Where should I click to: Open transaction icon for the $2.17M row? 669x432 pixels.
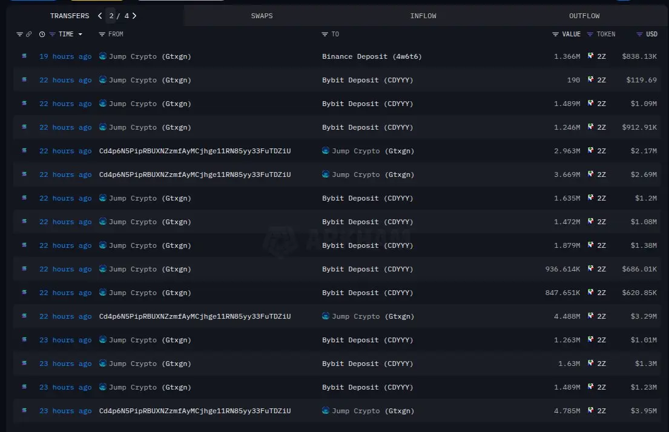[x=24, y=150]
